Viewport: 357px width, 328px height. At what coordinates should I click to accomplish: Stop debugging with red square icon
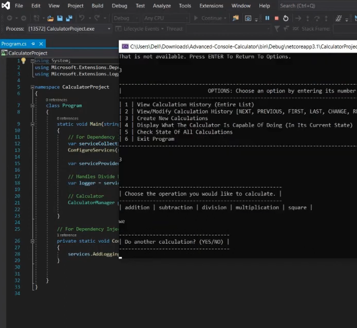coord(277,18)
